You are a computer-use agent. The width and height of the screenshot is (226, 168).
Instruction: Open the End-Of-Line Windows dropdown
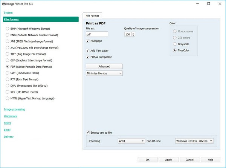(194, 141)
